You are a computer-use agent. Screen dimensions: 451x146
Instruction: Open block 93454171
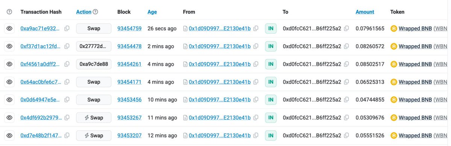[130, 82]
